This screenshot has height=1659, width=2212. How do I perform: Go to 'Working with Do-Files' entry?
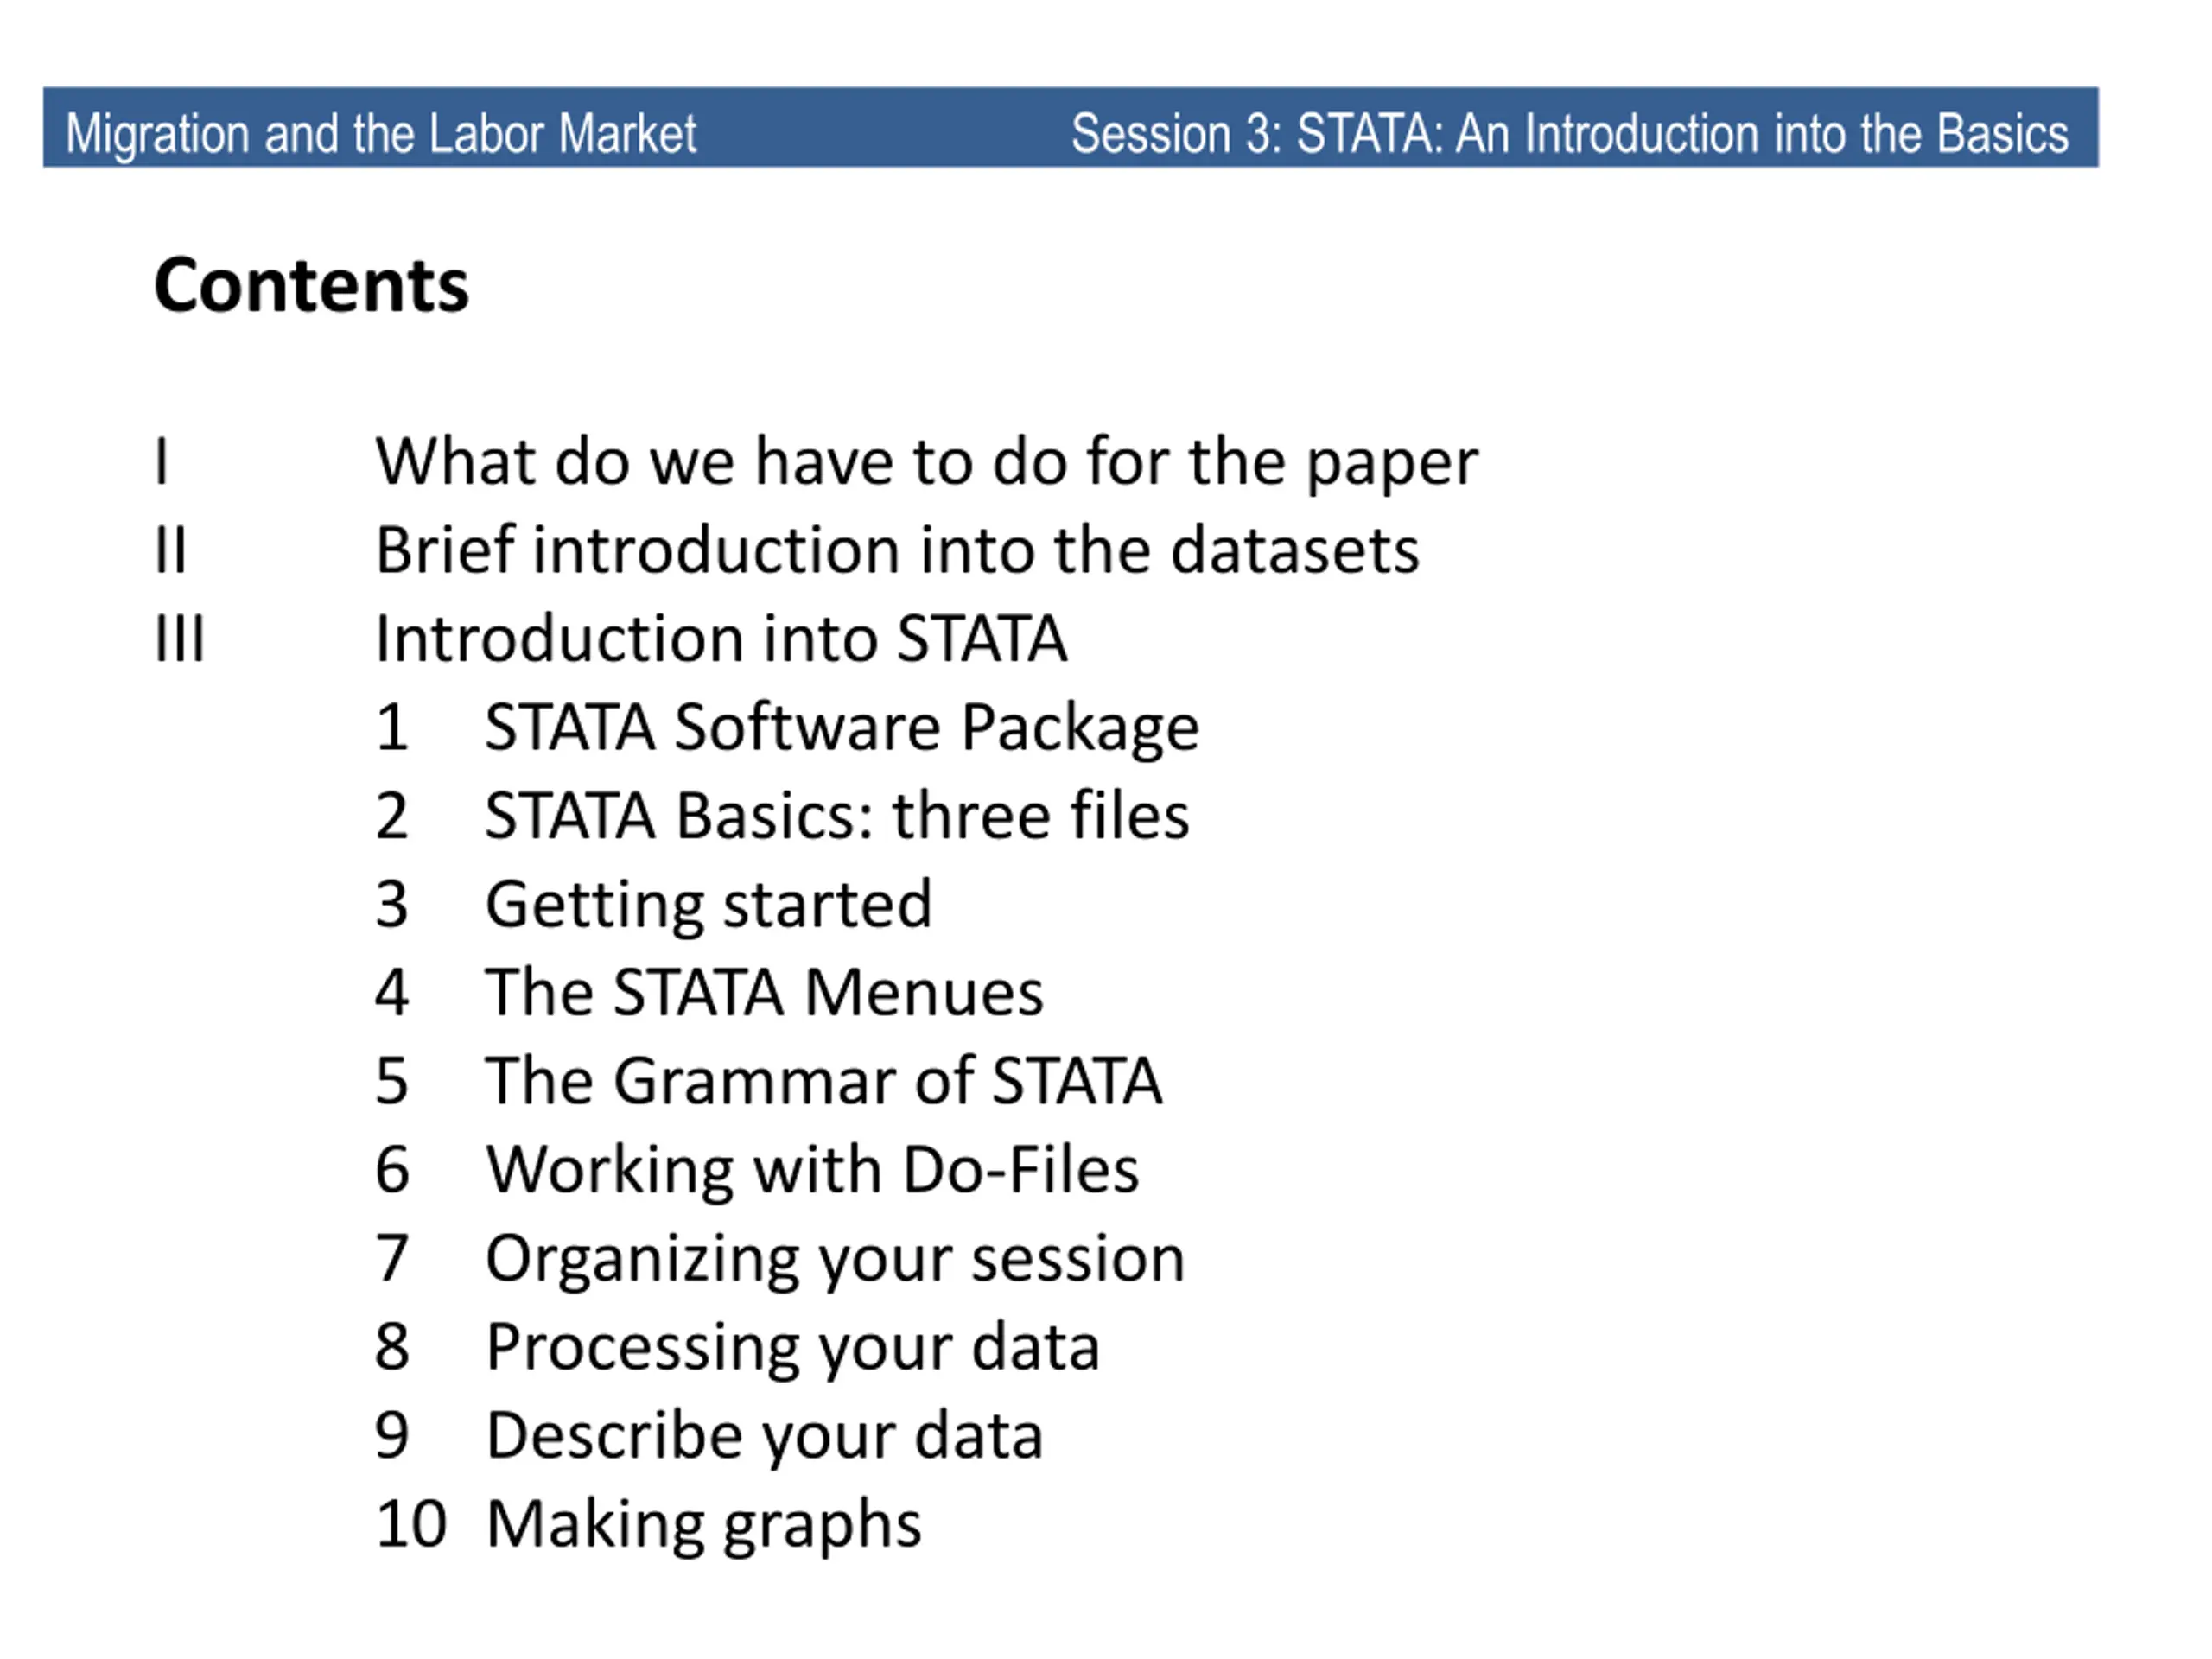pos(812,1170)
